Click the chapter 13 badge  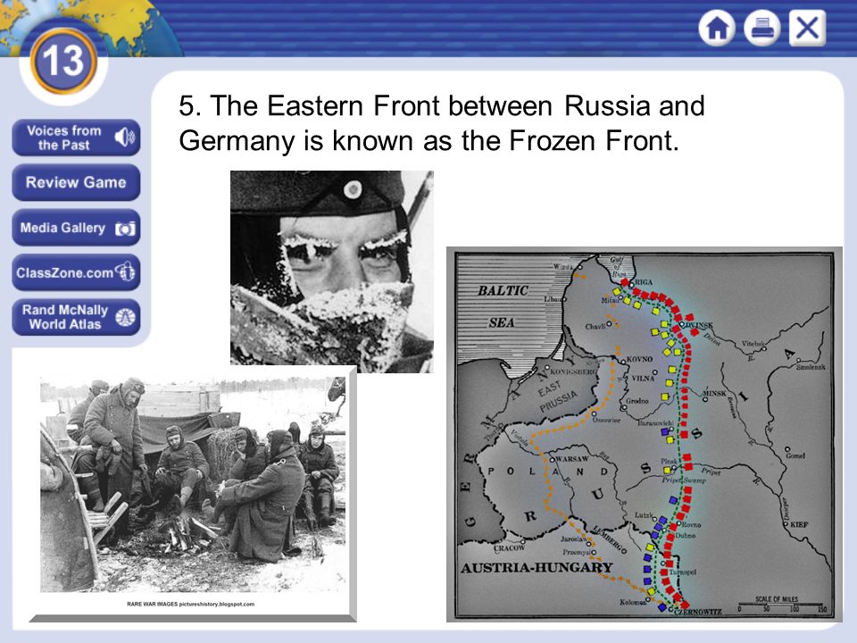click(x=63, y=62)
